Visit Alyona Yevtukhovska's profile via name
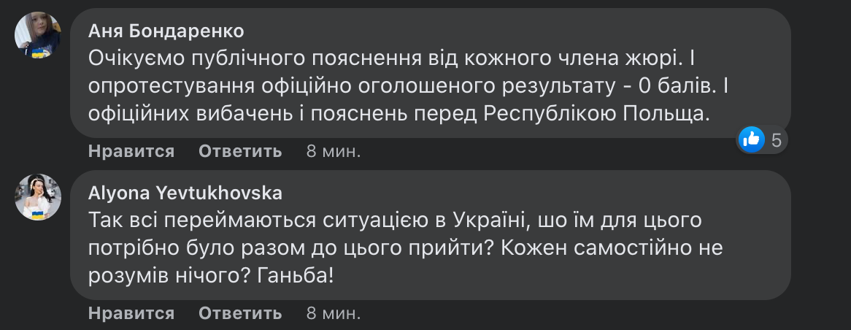The height and width of the screenshot is (330, 851). pyautogui.click(x=185, y=193)
